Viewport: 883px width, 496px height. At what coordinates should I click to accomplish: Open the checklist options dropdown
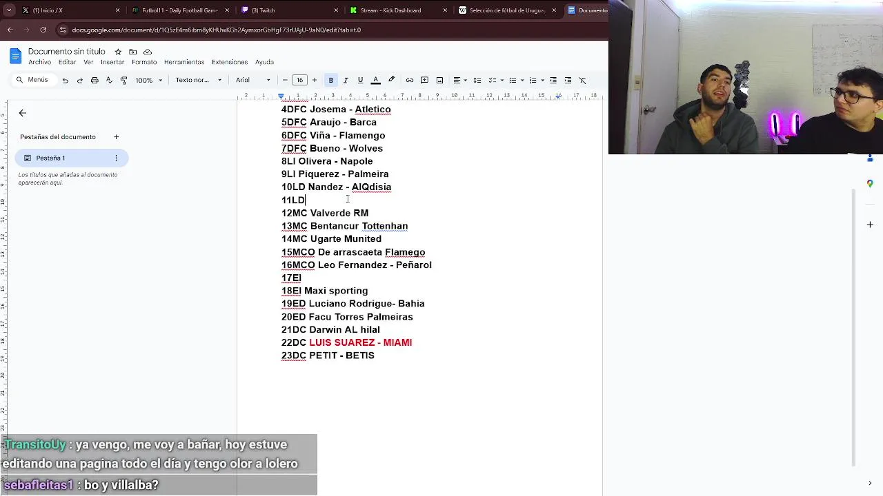pos(497,81)
